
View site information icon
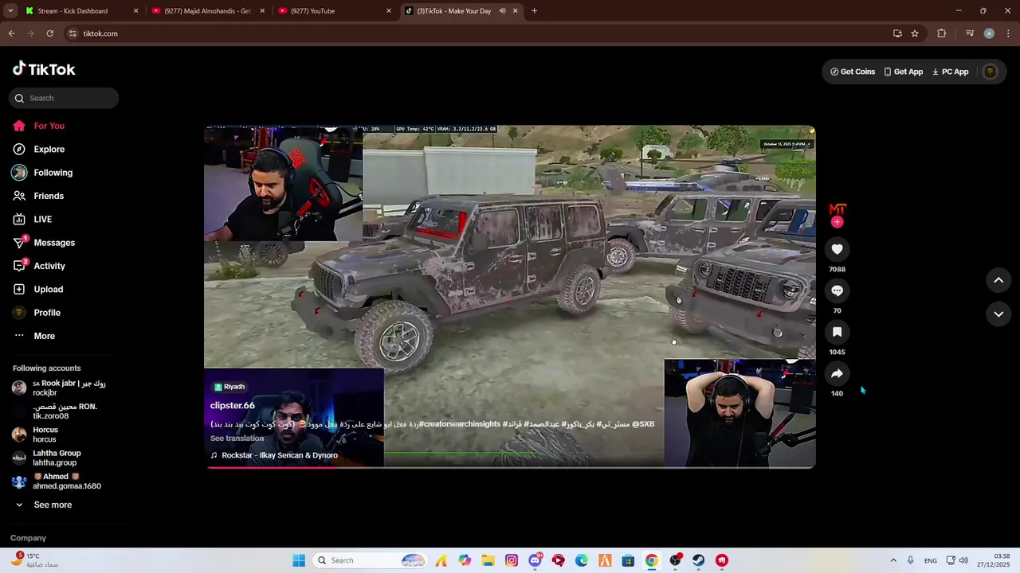pos(73,33)
